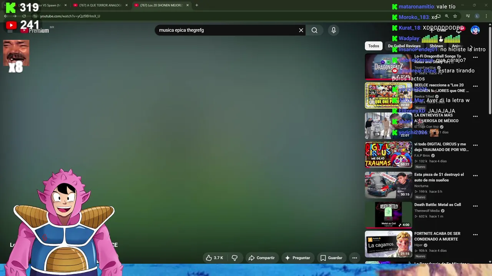Open more actions ellipsis below the video
This screenshot has height=276, width=492.
pyautogui.click(x=354, y=258)
